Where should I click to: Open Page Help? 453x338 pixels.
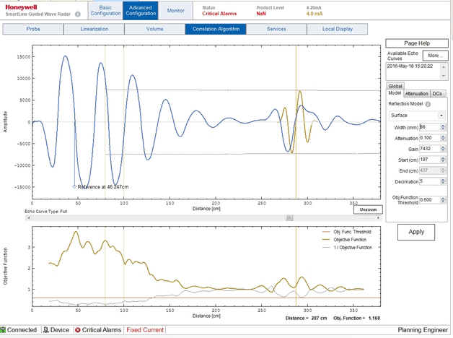[417, 43]
